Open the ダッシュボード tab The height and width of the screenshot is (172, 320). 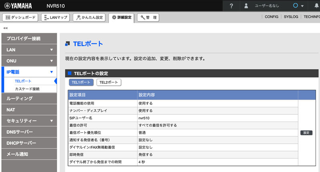(x=20, y=17)
